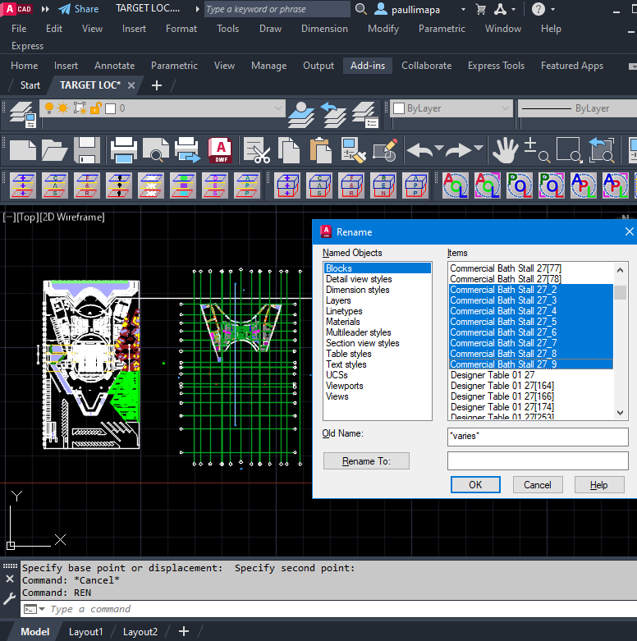Select the Zoom Window tool
The width and height of the screenshot is (637, 641).
[569, 150]
